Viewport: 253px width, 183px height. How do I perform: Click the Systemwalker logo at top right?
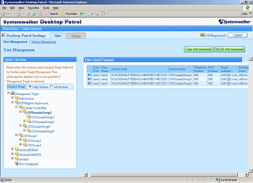pos(234,21)
